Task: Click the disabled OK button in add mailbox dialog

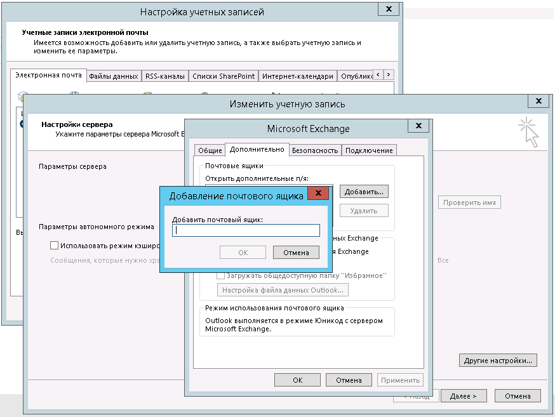Action: pos(243,253)
